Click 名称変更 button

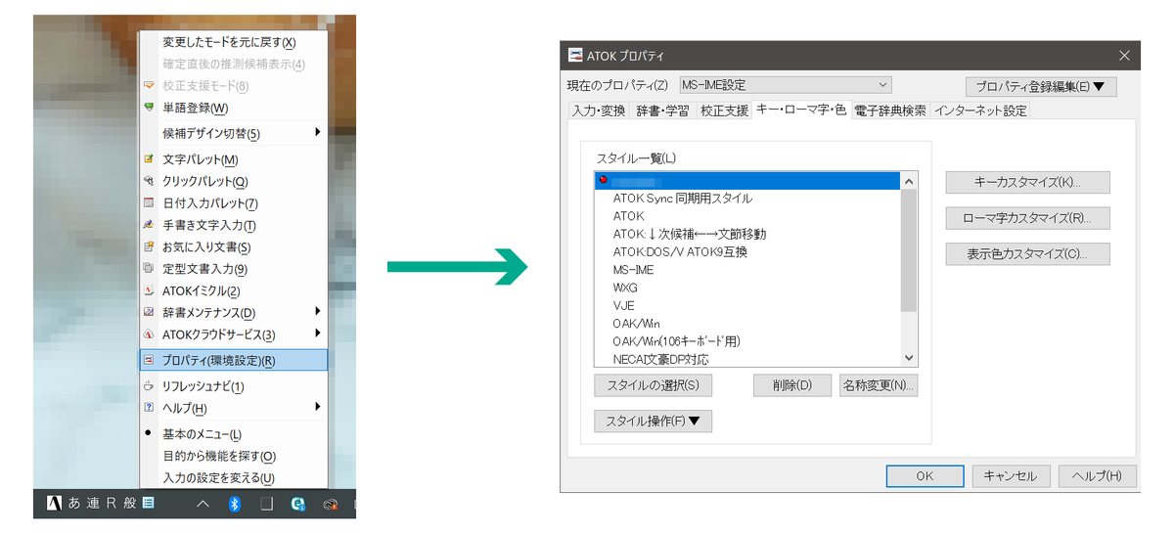(x=878, y=385)
